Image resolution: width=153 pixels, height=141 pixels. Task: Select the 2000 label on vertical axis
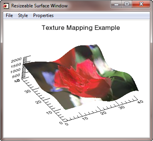click(x=16, y=60)
